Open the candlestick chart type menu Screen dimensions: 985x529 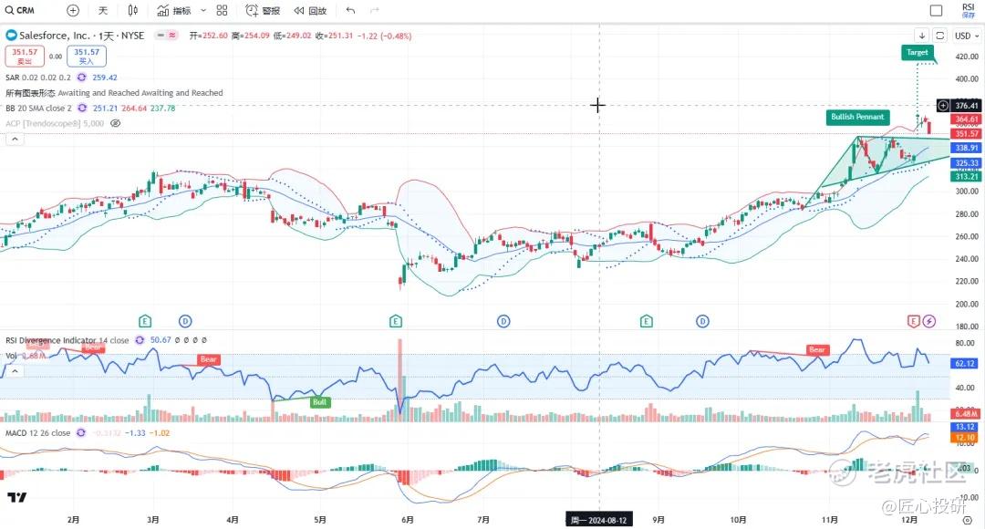pyautogui.click(x=132, y=10)
